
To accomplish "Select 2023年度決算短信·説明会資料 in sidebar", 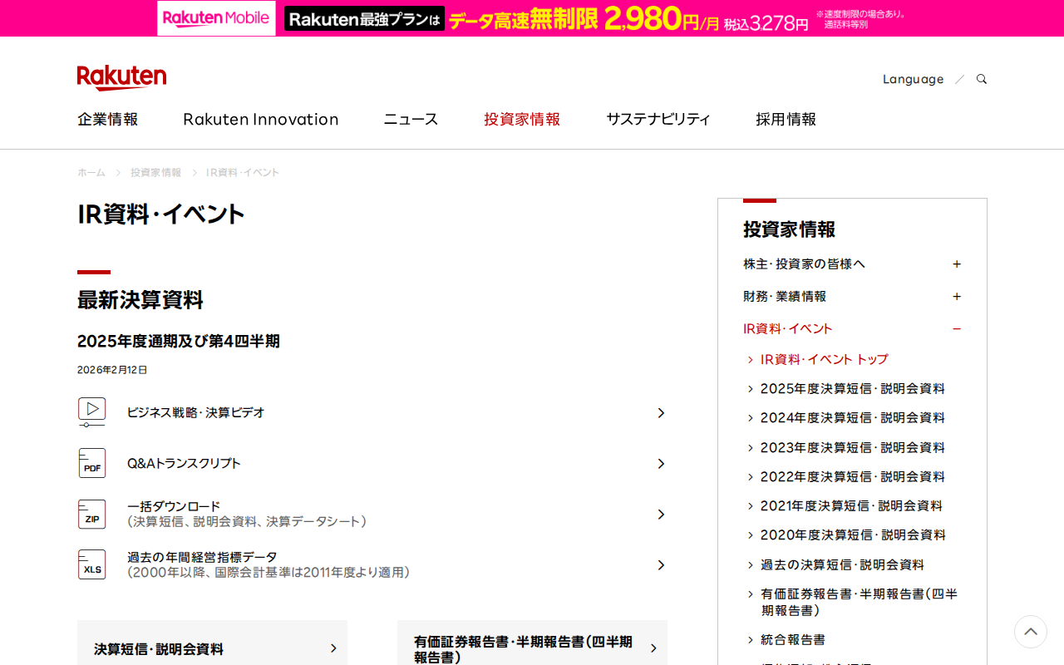I will (x=853, y=447).
